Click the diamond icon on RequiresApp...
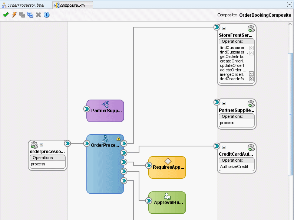Screen dimensions: 294x220 tap(168, 161)
